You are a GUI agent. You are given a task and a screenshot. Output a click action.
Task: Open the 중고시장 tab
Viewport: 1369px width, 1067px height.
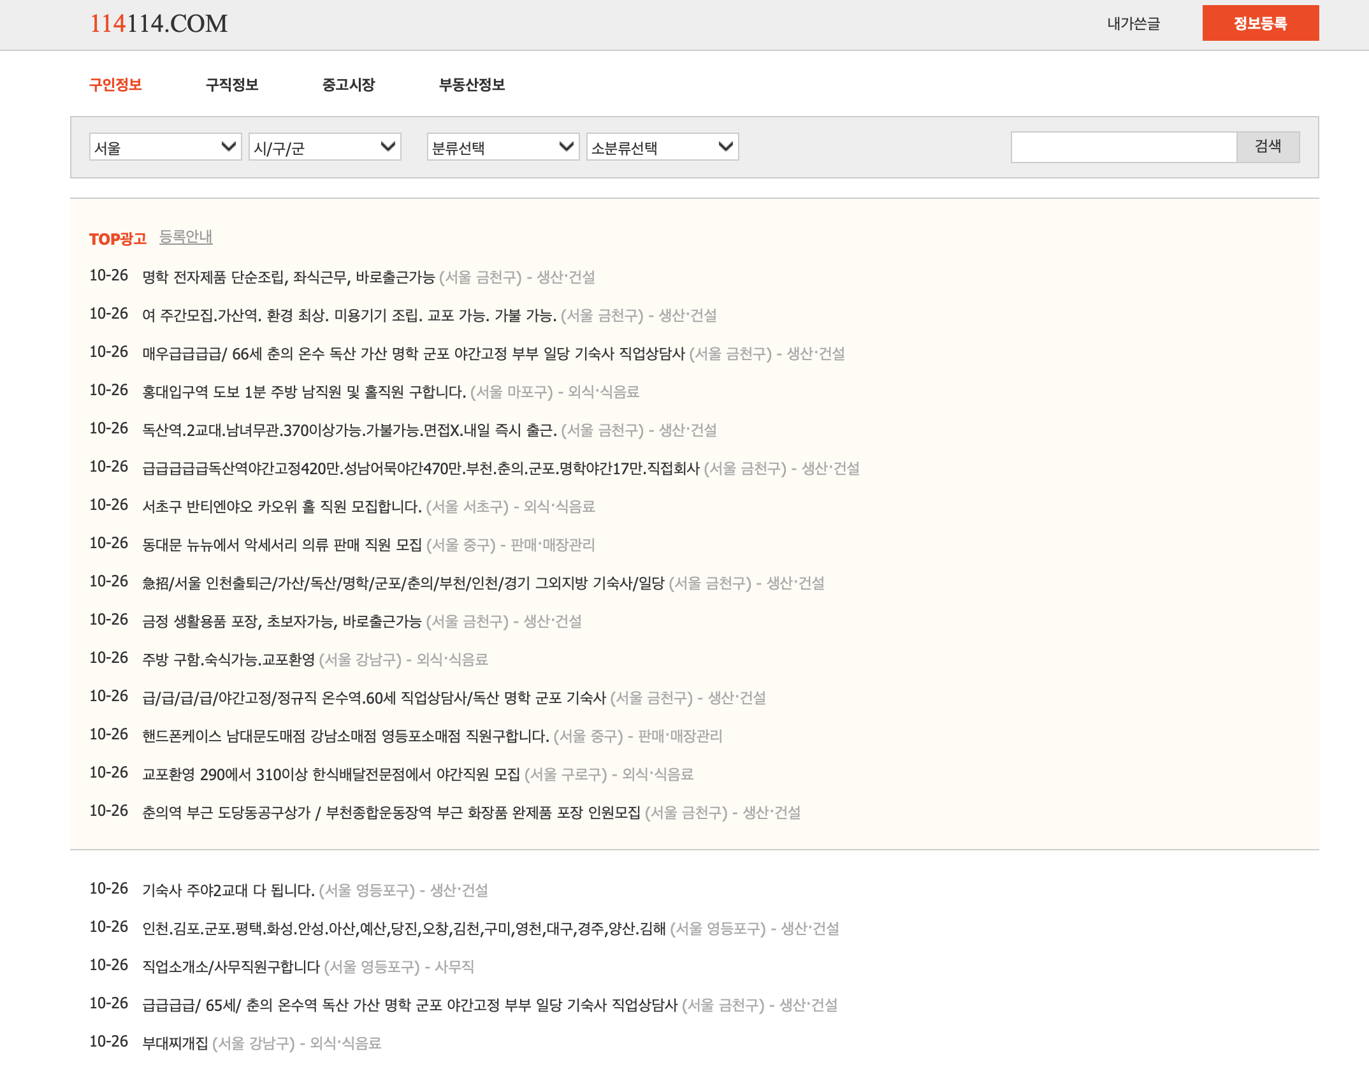click(349, 85)
